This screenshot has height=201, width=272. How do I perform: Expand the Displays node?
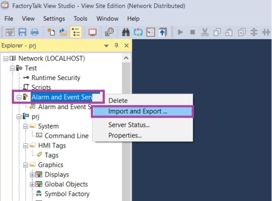(x=32, y=175)
